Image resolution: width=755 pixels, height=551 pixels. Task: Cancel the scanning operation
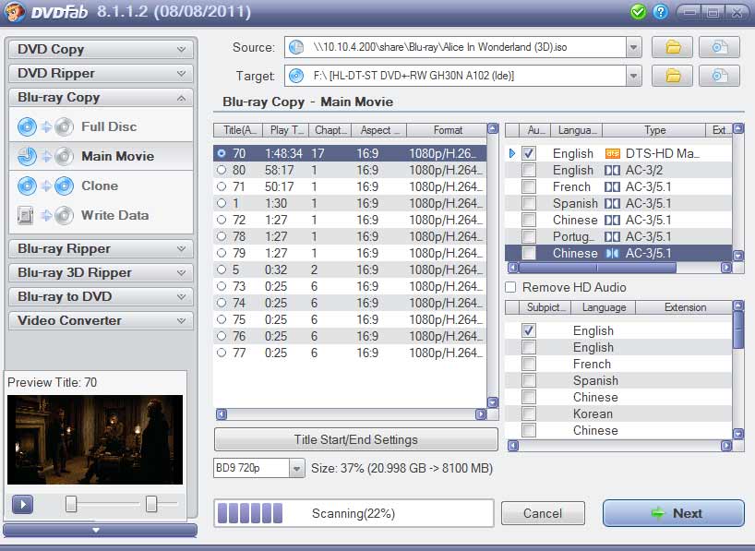(x=543, y=513)
